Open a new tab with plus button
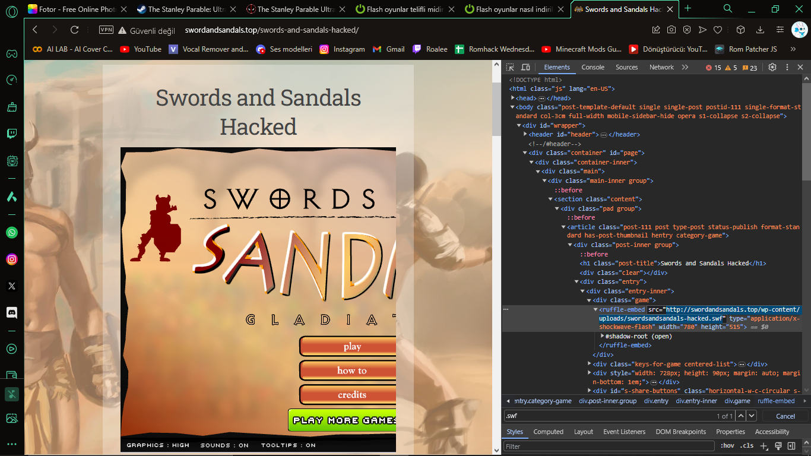Image resolution: width=811 pixels, height=456 pixels. 688,8
